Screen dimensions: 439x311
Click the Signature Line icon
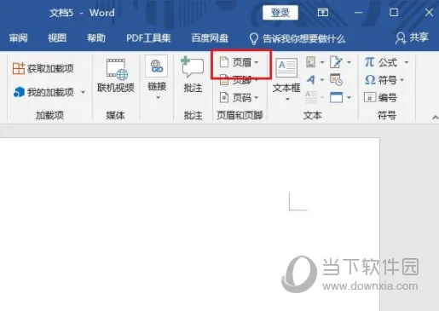click(x=336, y=62)
